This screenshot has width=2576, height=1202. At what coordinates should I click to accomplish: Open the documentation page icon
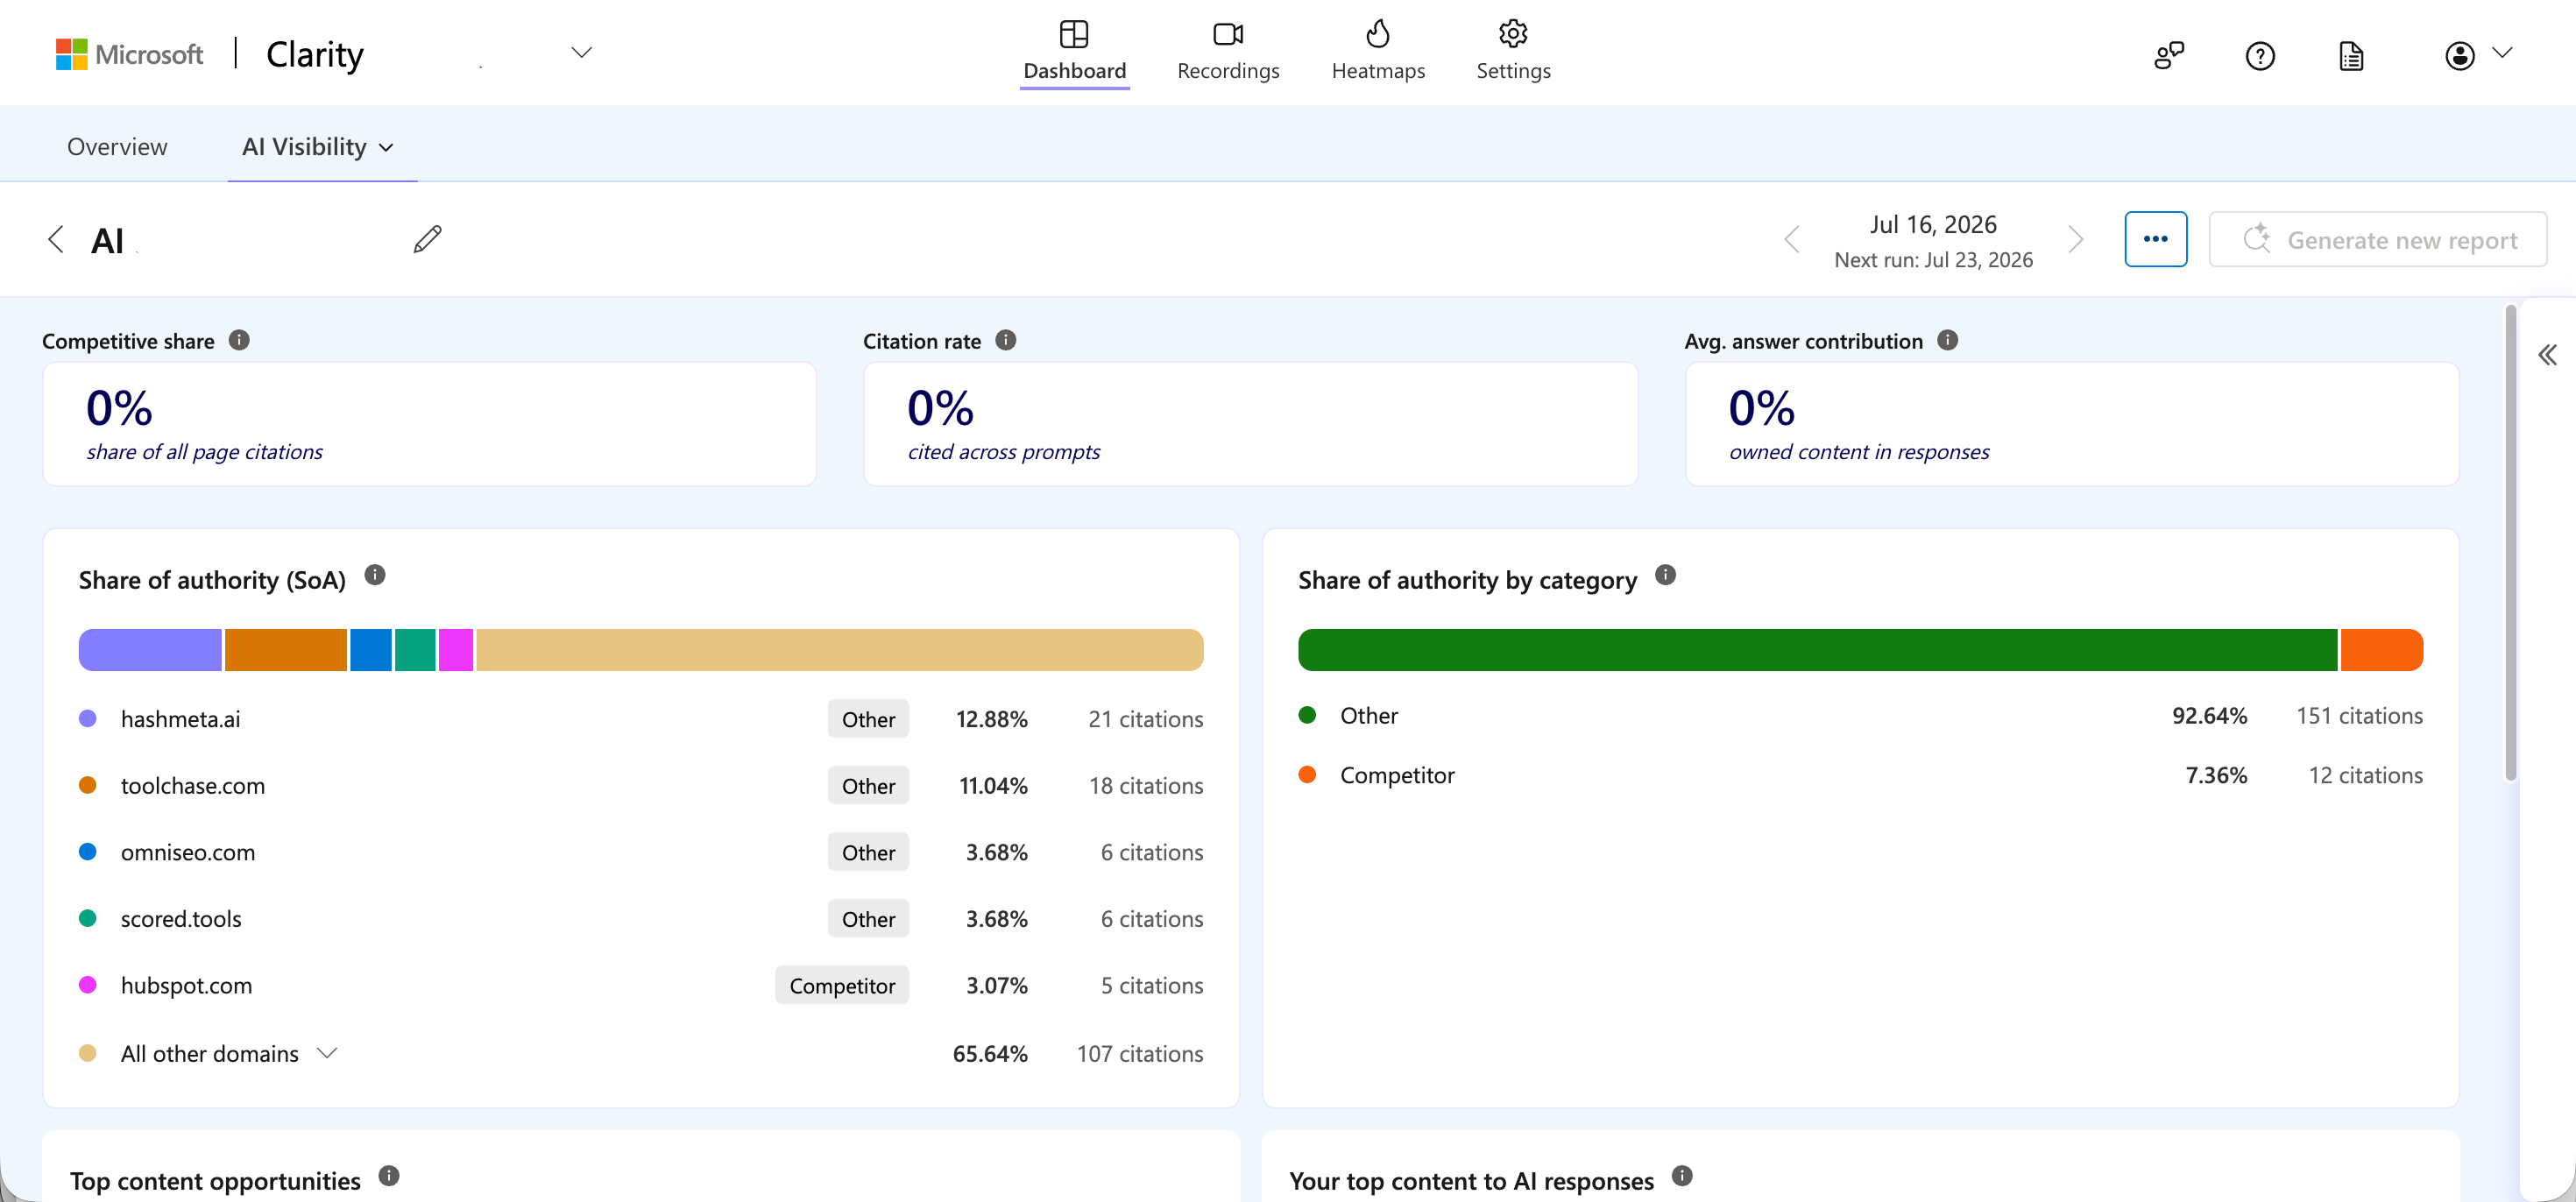(2351, 55)
